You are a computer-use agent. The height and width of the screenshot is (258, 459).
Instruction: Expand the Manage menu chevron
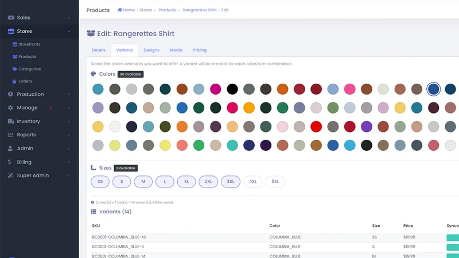[x=69, y=108]
